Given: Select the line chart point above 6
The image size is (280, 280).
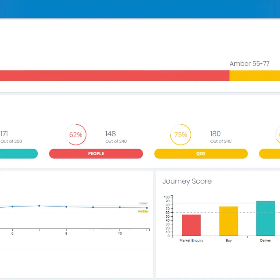Looking at the screenshot, I should click(x=12, y=206).
